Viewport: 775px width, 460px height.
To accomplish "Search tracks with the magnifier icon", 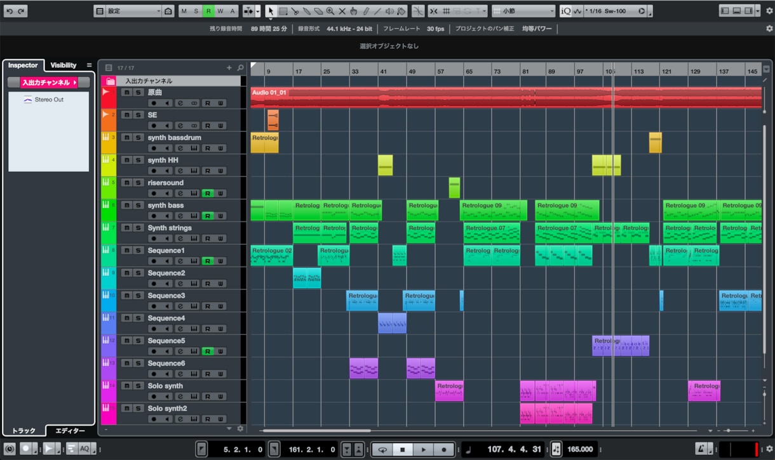I will (240, 68).
